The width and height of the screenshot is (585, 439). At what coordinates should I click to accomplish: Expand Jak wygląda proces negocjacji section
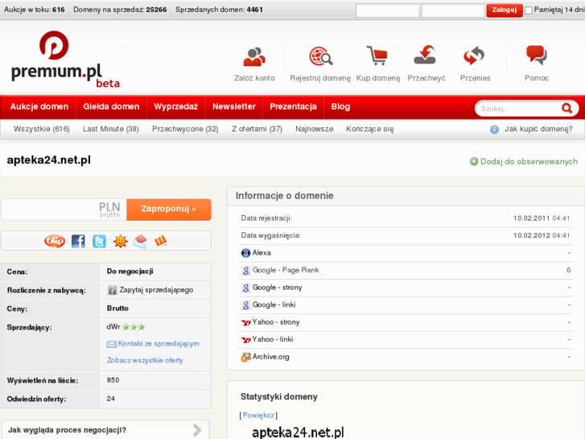[105, 430]
